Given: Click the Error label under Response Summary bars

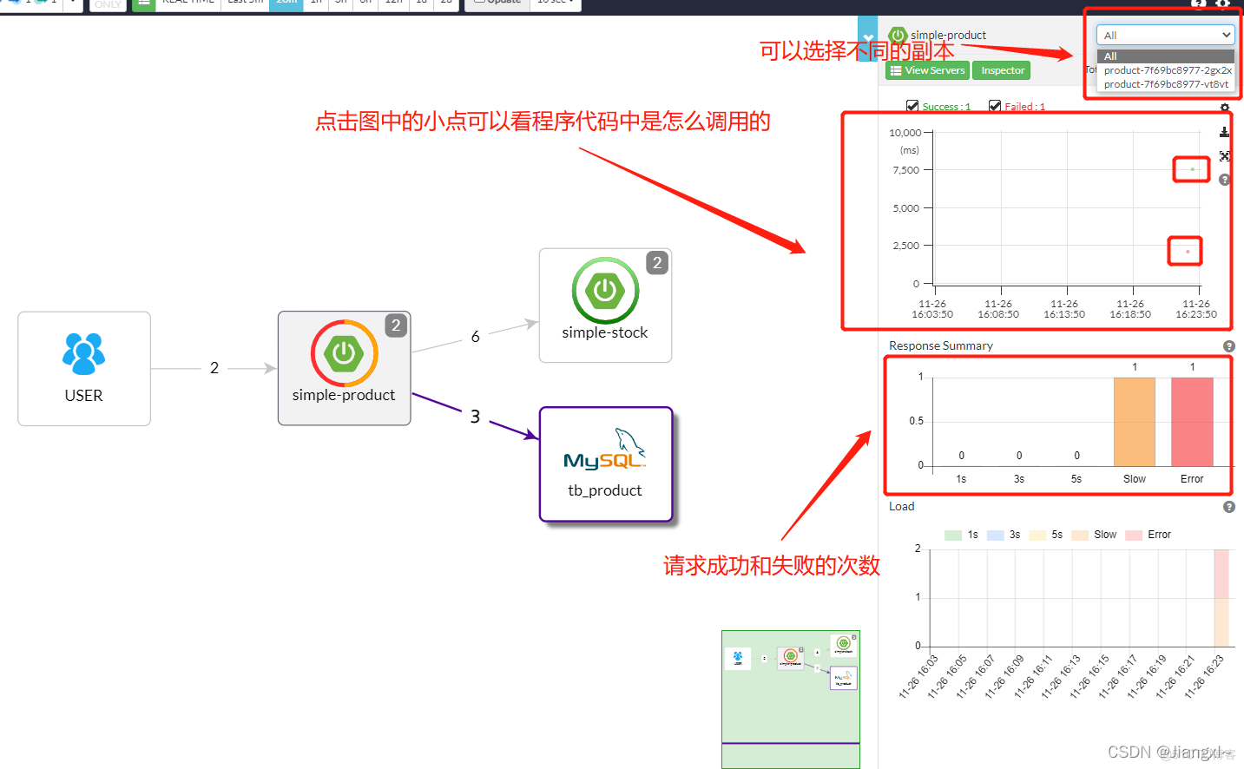Looking at the screenshot, I should click(1192, 479).
